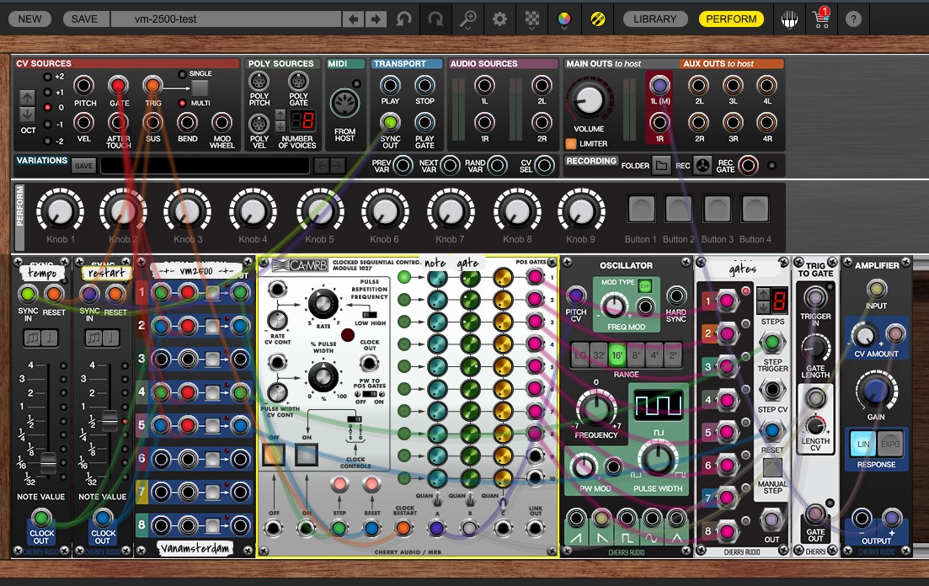Click Perform Knob 5

point(320,210)
